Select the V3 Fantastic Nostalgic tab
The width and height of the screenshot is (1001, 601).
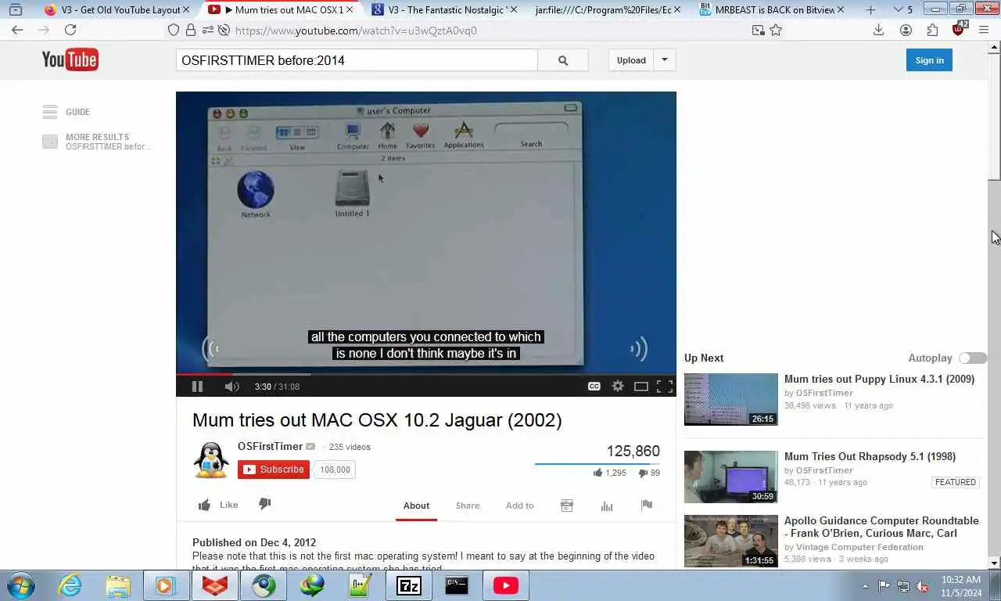[444, 10]
